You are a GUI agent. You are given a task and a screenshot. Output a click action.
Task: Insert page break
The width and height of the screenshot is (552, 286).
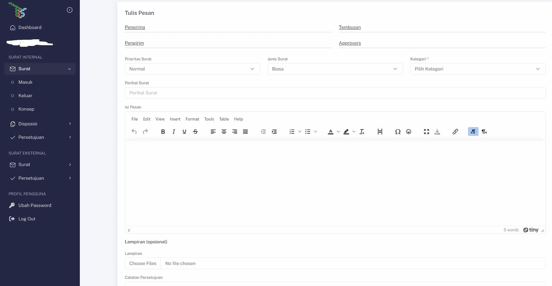pos(380,132)
